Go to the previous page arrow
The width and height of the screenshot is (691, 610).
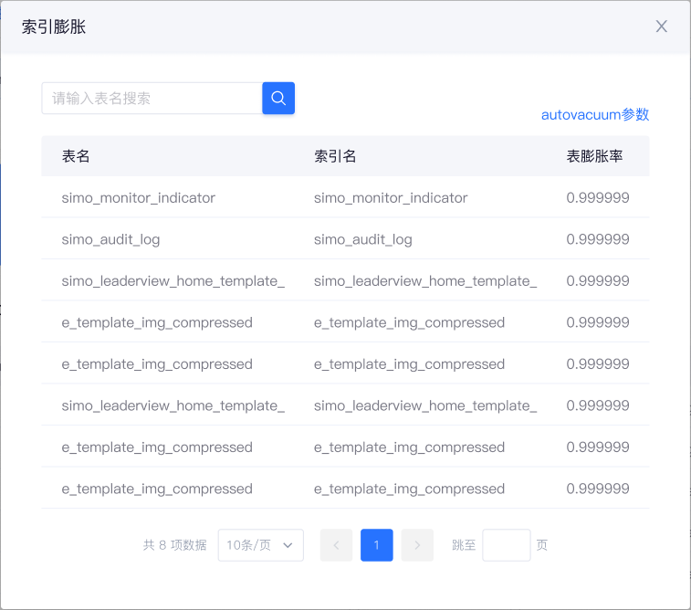tap(336, 545)
